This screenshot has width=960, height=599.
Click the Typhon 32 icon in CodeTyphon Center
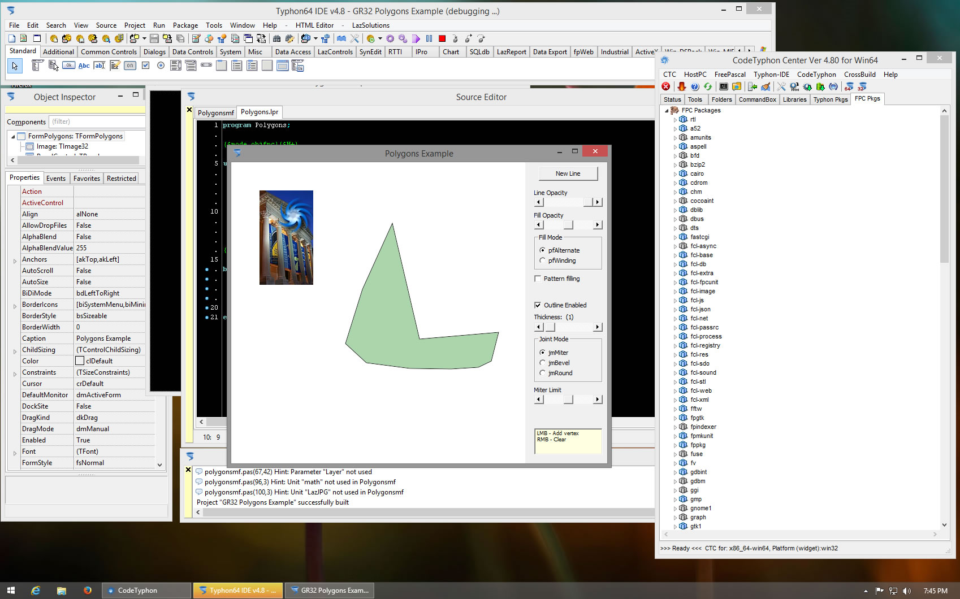click(862, 86)
